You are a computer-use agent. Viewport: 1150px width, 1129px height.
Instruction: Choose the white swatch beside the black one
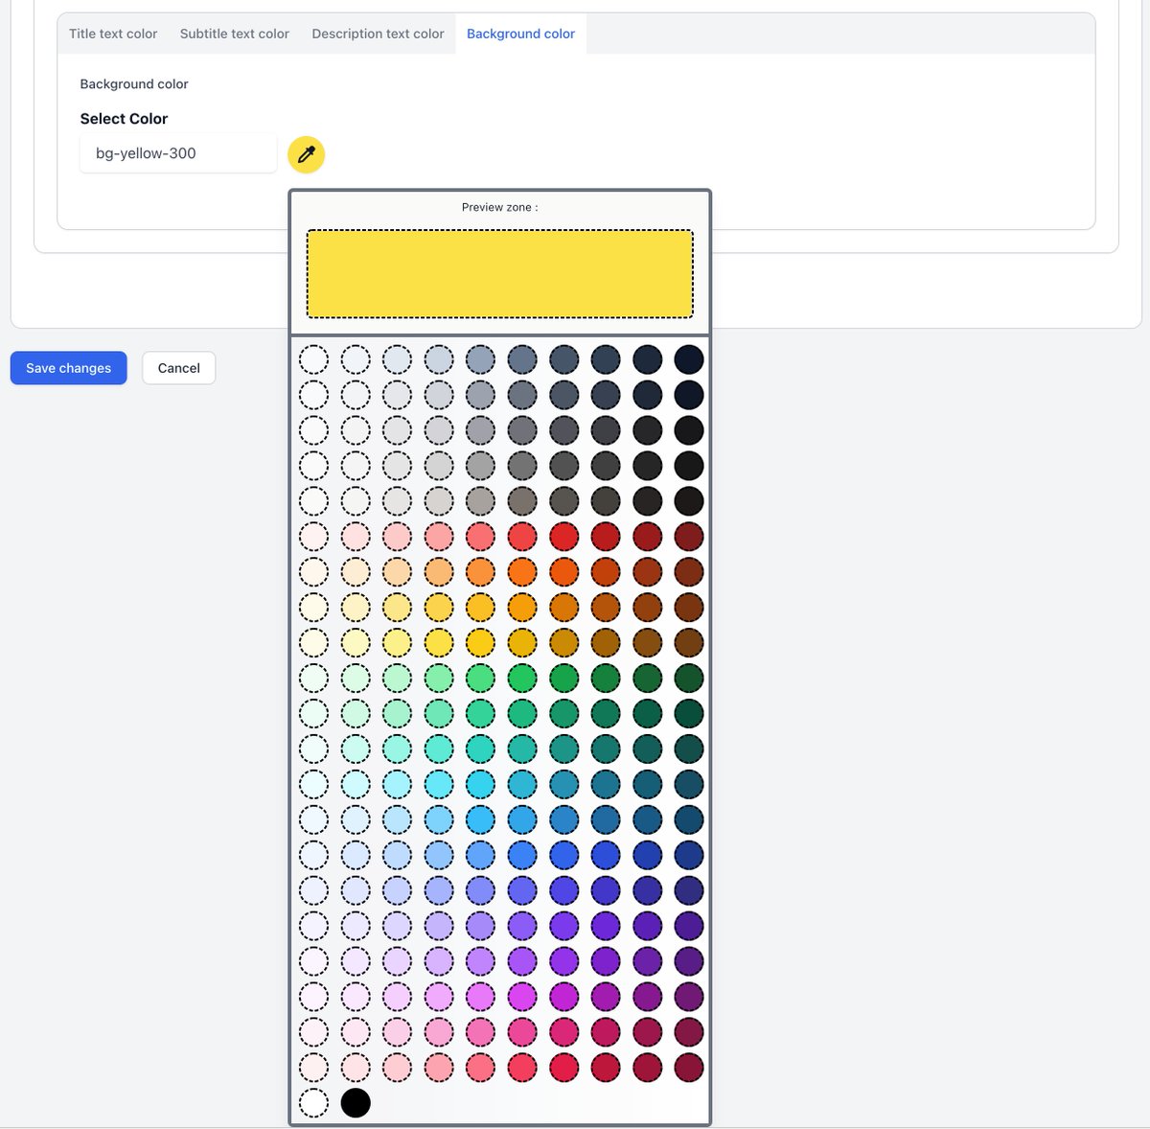[x=313, y=1102]
